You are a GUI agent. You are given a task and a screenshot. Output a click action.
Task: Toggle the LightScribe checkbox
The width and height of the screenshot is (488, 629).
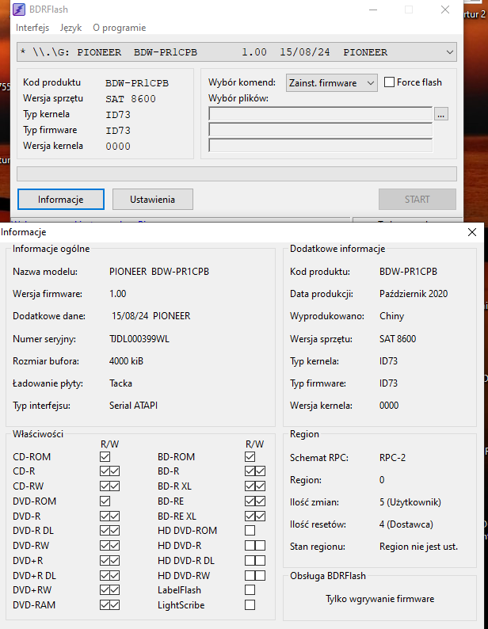[250, 605]
